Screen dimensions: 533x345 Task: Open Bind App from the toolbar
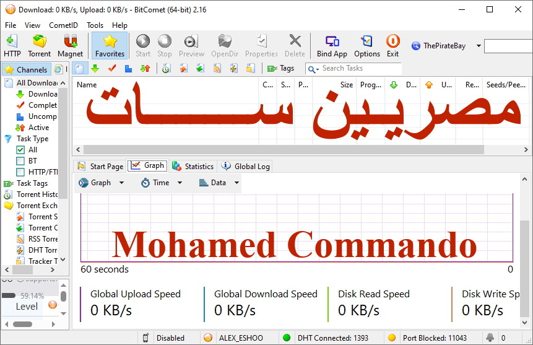tap(332, 46)
